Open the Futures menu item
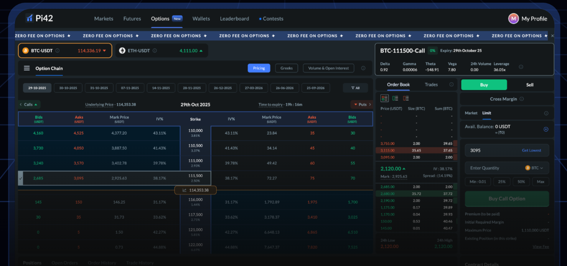567x266 pixels. point(132,19)
